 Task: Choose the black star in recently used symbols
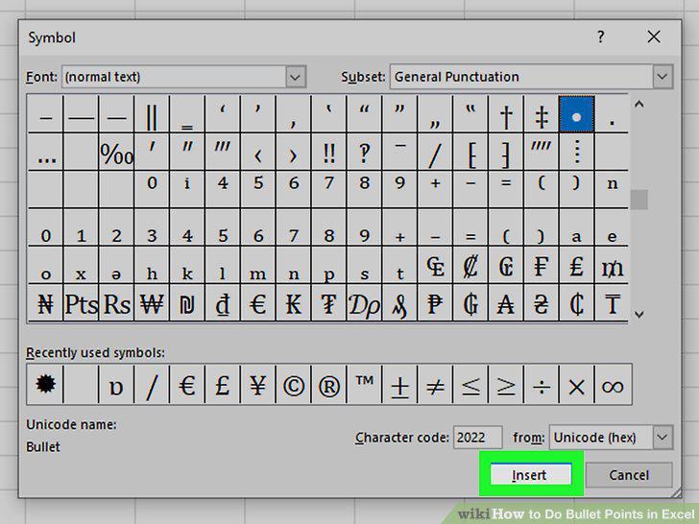(x=45, y=385)
